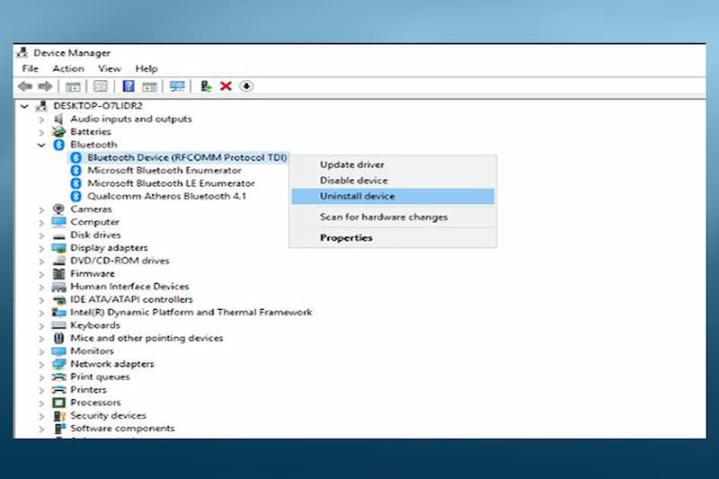Collapse the DESKTOP-O7LIDR2 root node
The width and height of the screenshot is (719, 479).
(24, 106)
